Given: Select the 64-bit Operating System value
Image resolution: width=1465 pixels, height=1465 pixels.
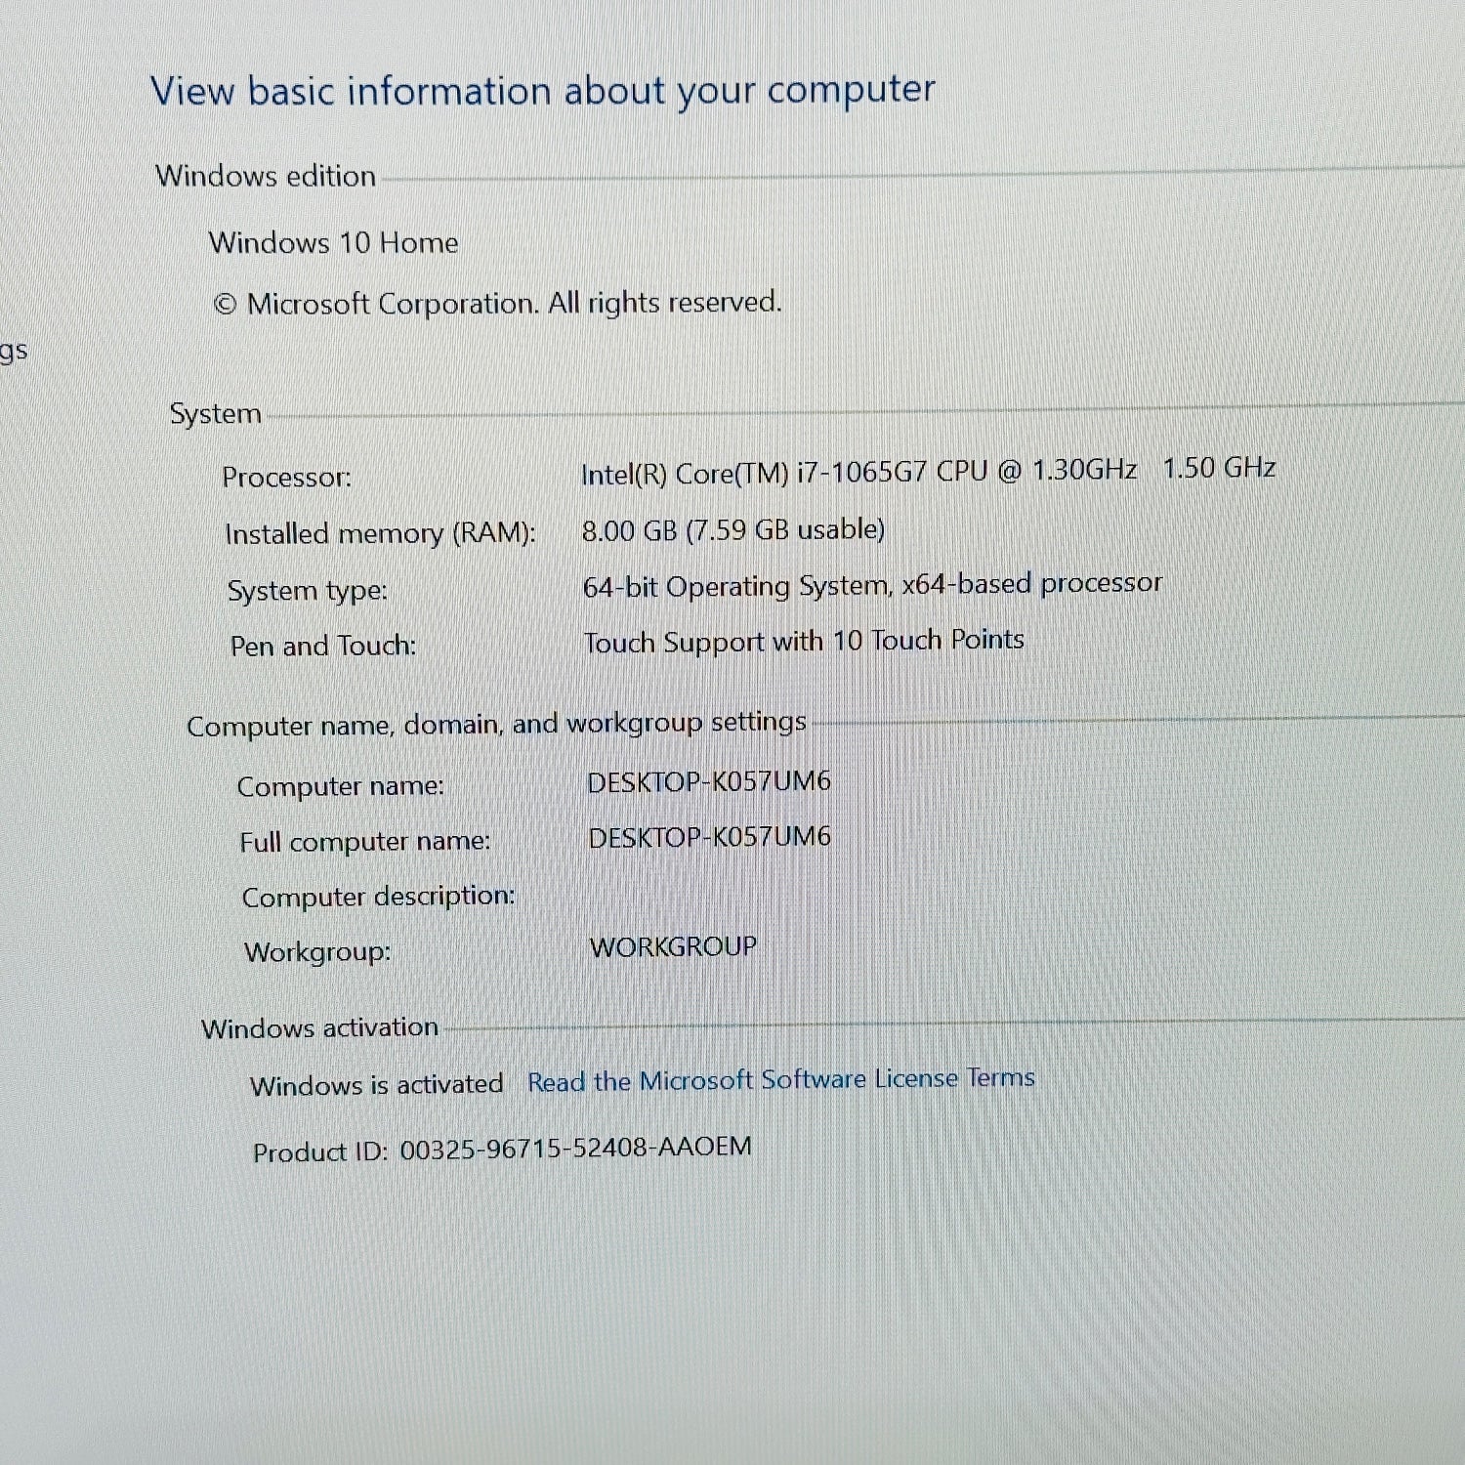Looking at the screenshot, I should click(871, 585).
